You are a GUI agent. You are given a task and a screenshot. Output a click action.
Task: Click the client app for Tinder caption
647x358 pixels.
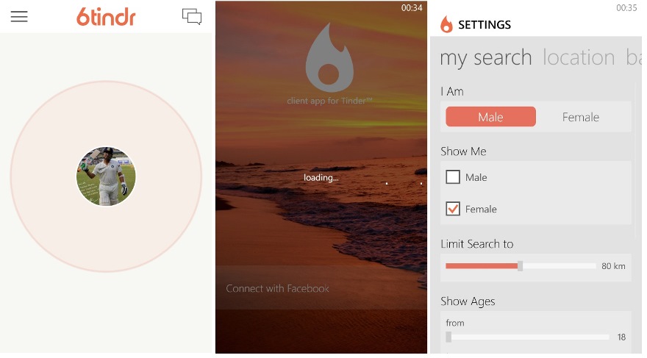tap(329, 101)
